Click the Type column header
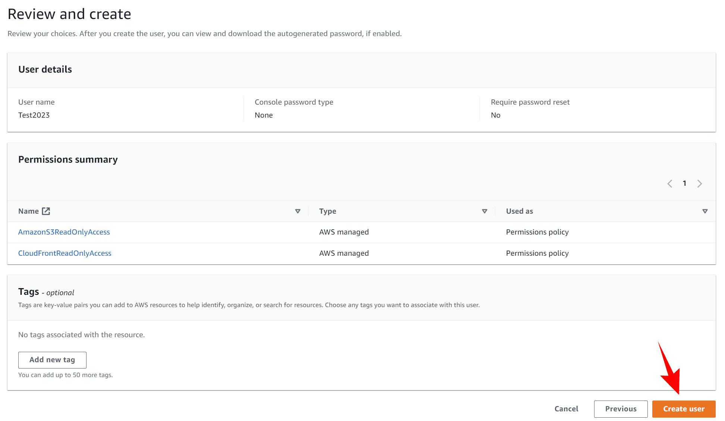Image resolution: width=725 pixels, height=421 pixels. click(x=327, y=211)
